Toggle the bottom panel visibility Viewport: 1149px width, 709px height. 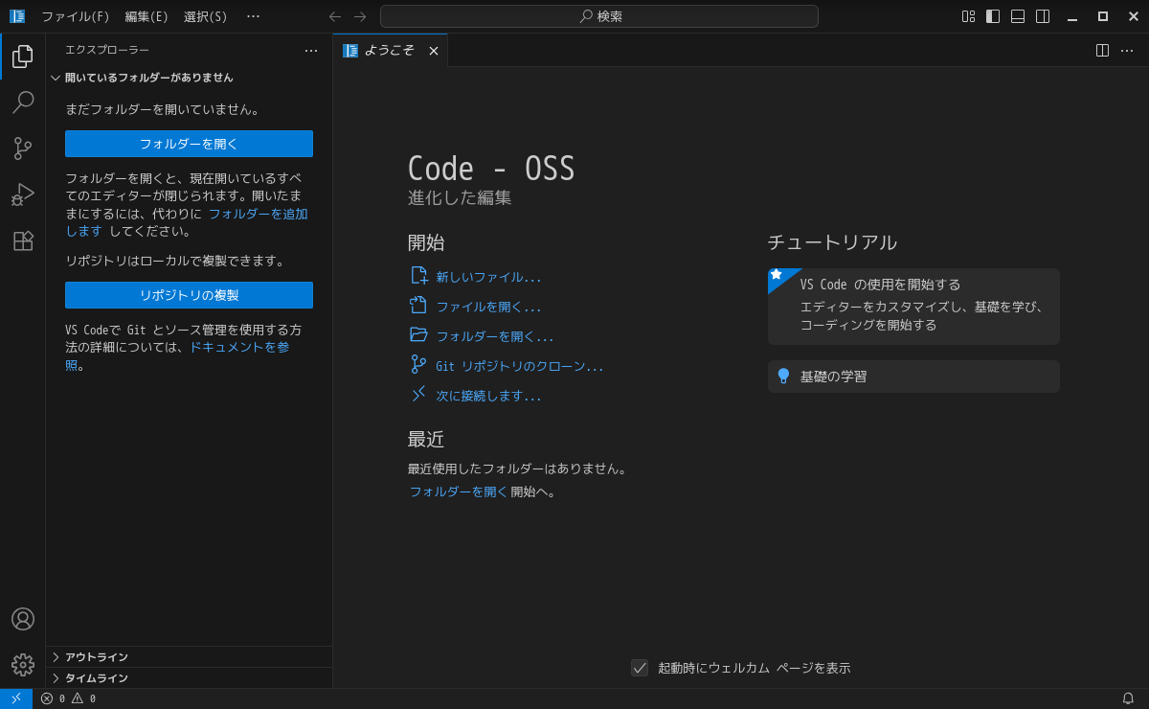pyautogui.click(x=1018, y=16)
